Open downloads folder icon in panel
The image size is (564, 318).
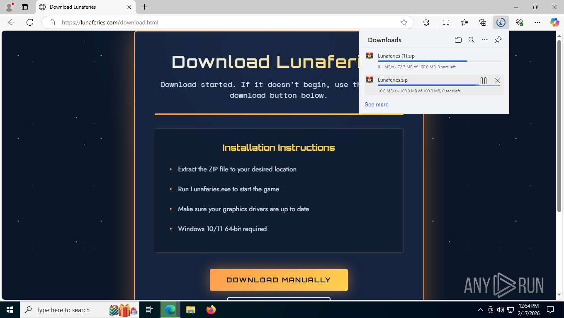pyautogui.click(x=458, y=40)
